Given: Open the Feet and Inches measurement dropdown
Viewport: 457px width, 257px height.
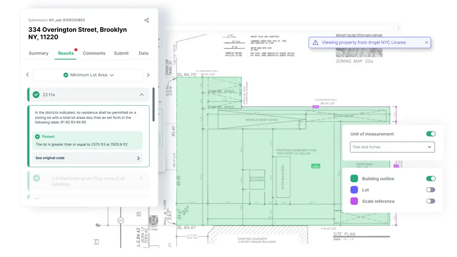Looking at the screenshot, I should tap(392, 147).
